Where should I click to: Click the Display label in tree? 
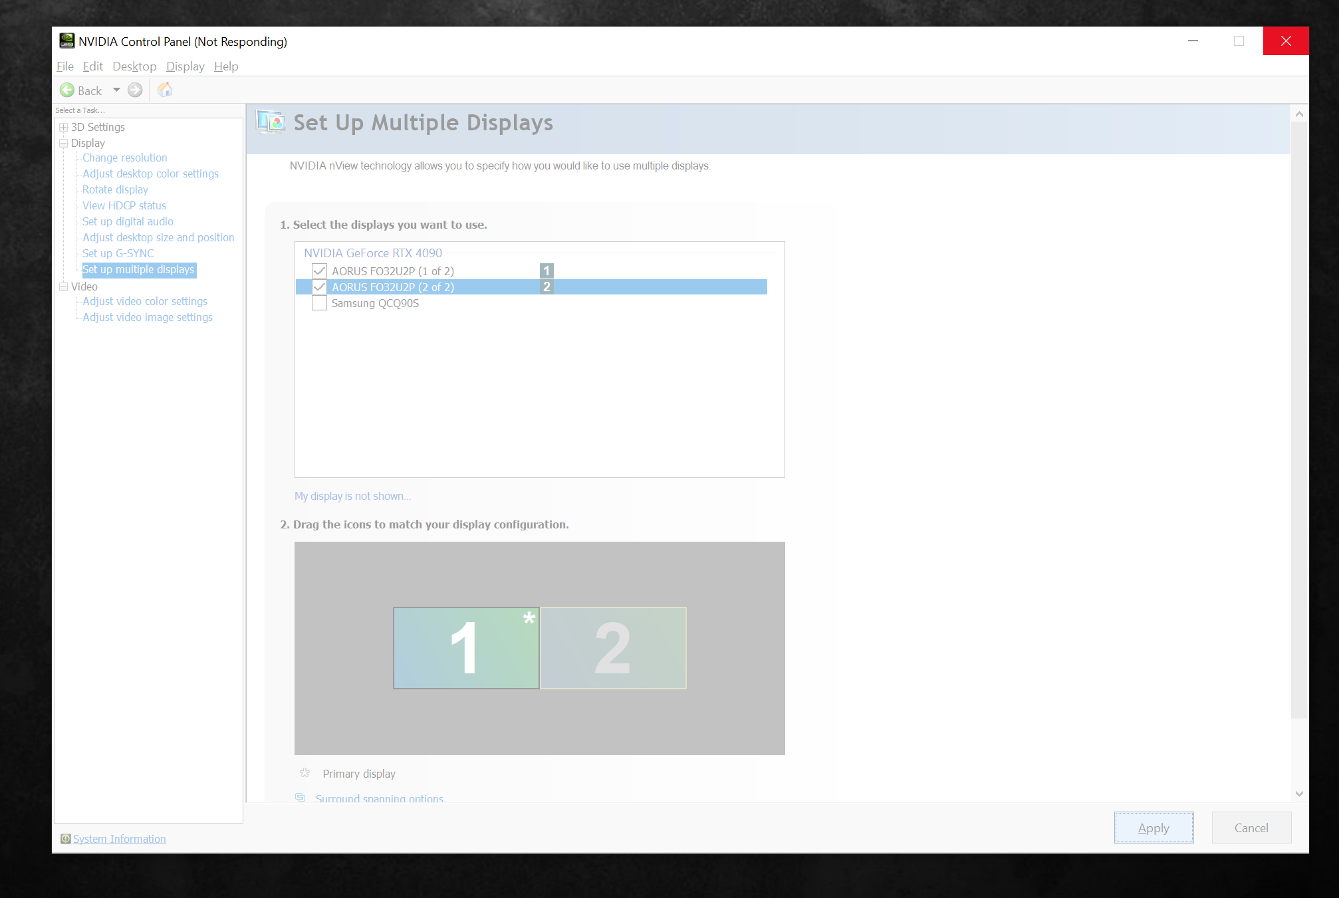pyautogui.click(x=88, y=143)
